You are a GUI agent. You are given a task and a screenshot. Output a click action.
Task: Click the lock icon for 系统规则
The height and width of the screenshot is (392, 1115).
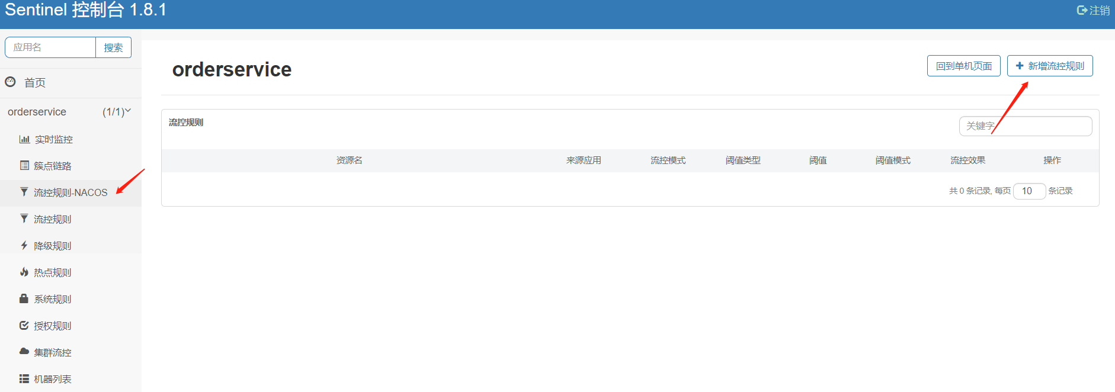pos(24,298)
